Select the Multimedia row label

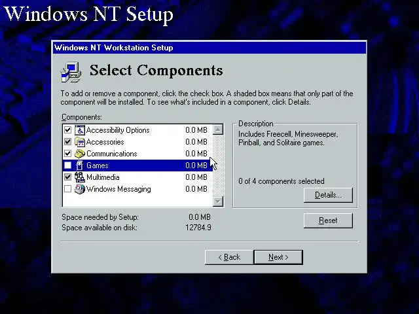(103, 177)
